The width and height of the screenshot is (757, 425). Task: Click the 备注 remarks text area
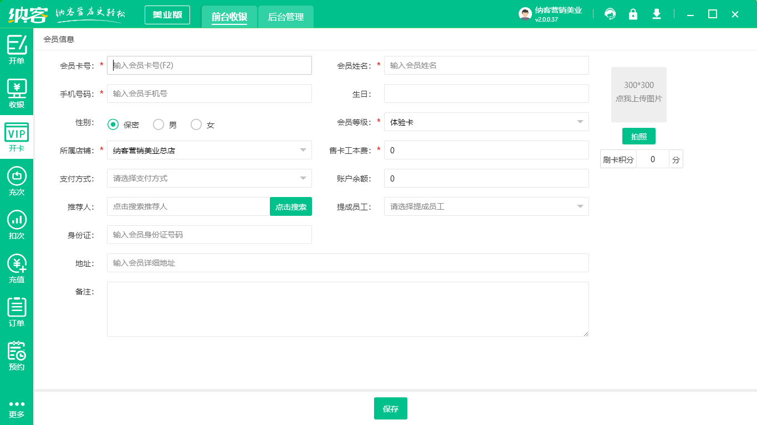pyautogui.click(x=347, y=309)
